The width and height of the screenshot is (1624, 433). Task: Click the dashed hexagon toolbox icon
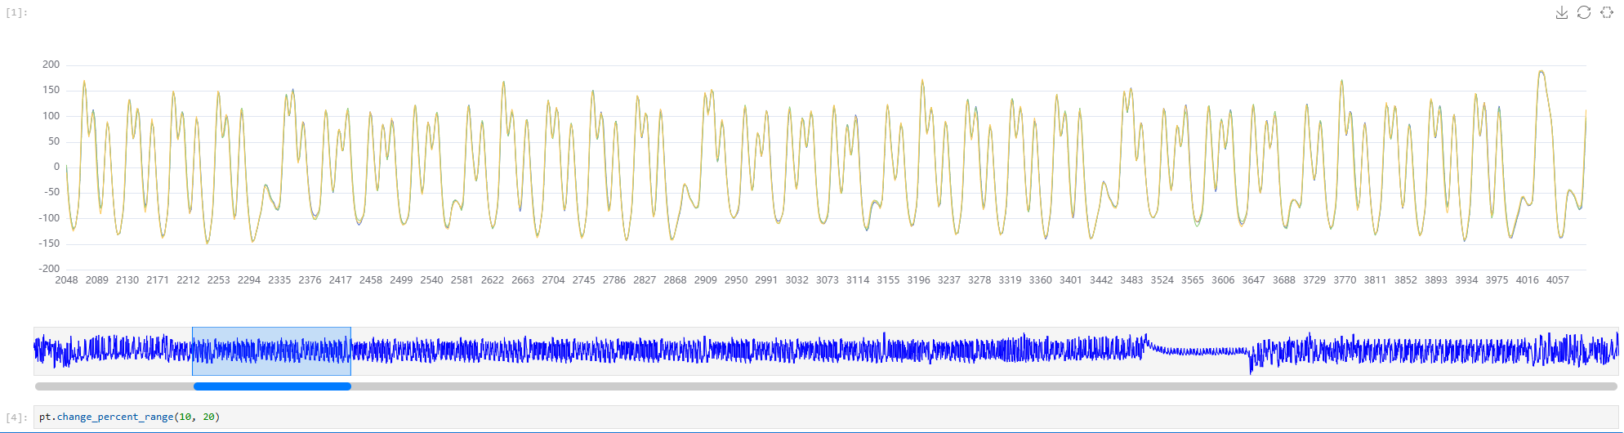tap(1607, 12)
